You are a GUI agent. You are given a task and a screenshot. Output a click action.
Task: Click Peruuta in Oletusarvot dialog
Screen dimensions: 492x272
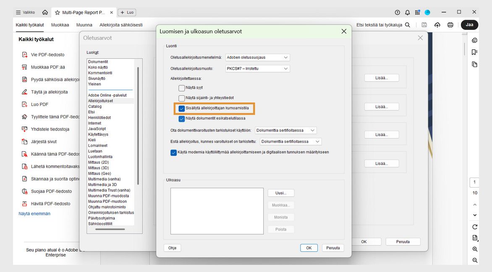point(403,242)
